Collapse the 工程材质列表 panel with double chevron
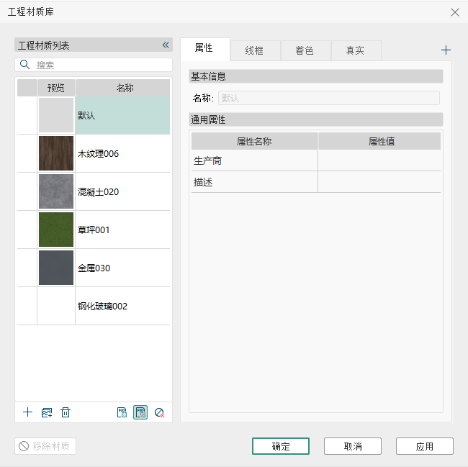Screen dimensions: 468x467 [165, 45]
